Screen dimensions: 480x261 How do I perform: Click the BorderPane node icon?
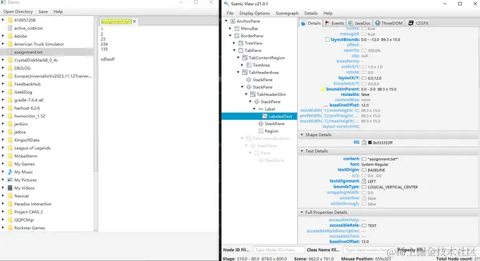tap(237, 36)
